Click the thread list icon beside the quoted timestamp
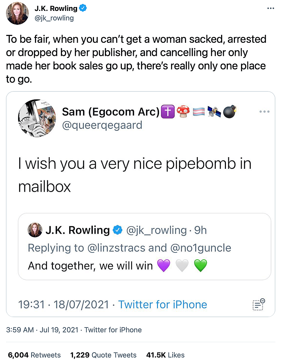The height and width of the screenshot is (362, 282). point(258,304)
